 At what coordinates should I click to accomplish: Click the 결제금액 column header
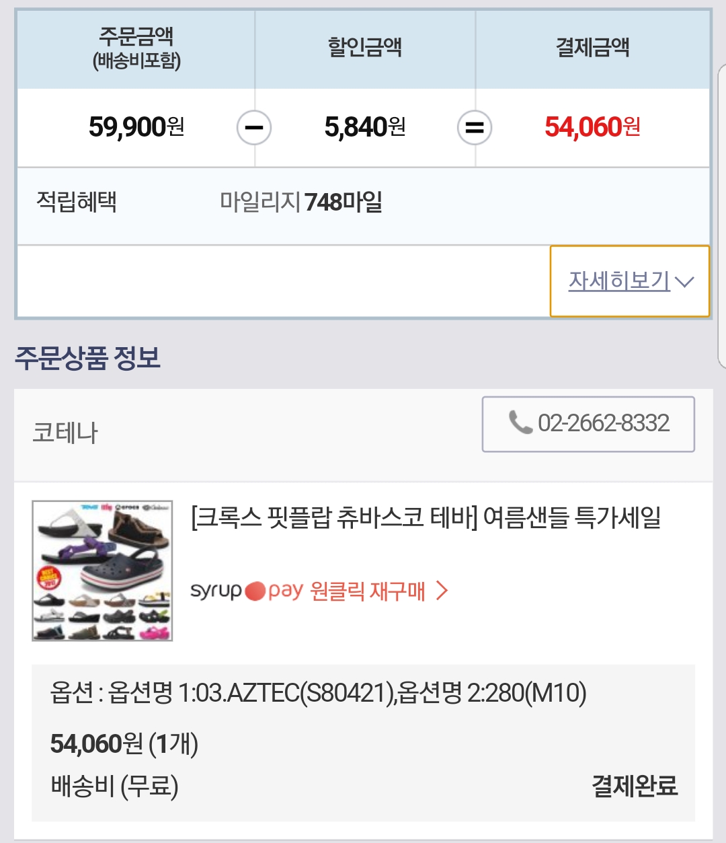(x=592, y=47)
